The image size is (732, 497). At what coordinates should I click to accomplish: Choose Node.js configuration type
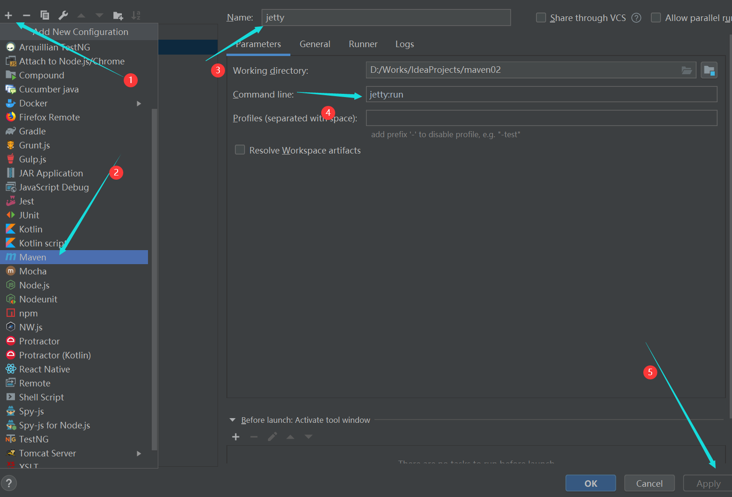tap(75, 285)
